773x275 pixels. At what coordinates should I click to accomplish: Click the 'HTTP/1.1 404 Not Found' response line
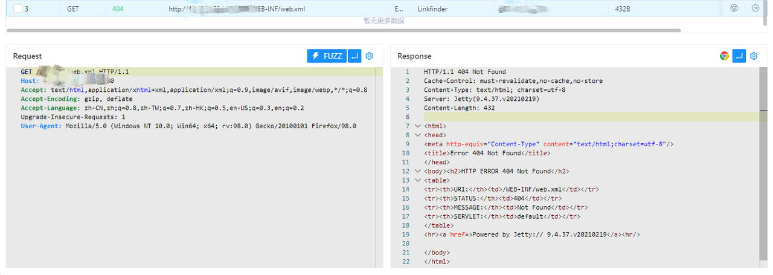coord(465,72)
